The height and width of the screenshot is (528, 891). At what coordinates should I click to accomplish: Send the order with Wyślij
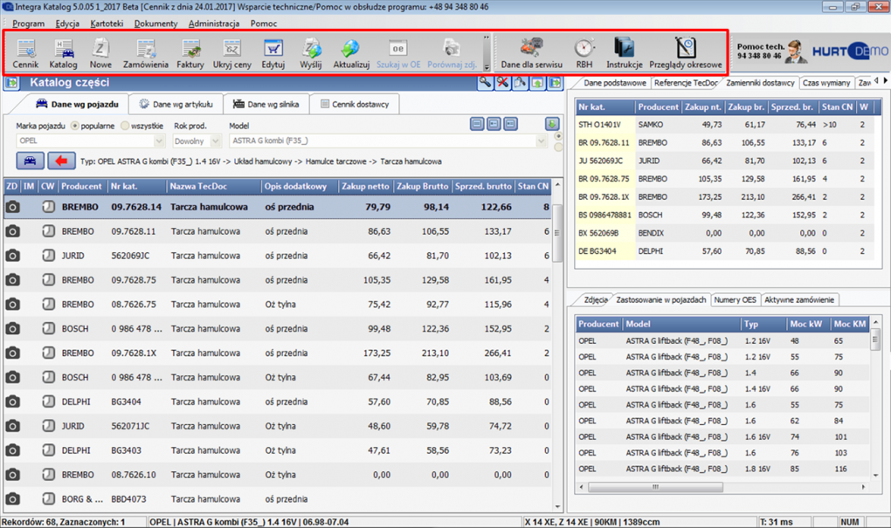pos(311,53)
